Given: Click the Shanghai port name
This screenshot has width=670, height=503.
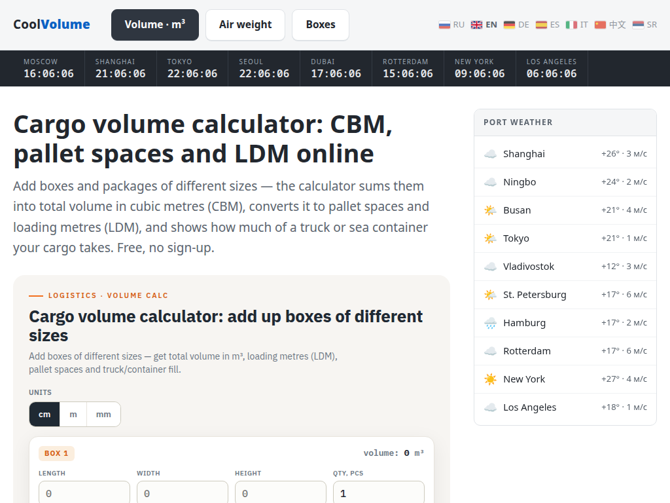Looking at the screenshot, I should (524, 154).
